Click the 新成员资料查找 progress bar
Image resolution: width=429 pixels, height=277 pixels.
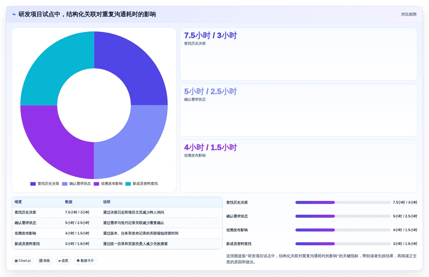click(x=343, y=244)
